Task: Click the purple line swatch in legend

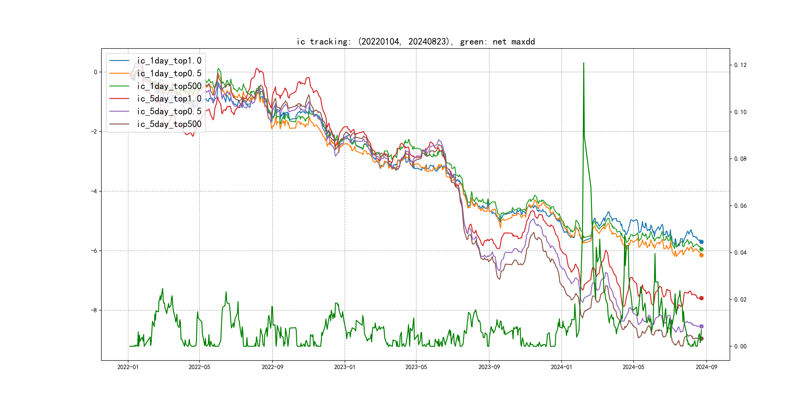Action: pos(119,111)
